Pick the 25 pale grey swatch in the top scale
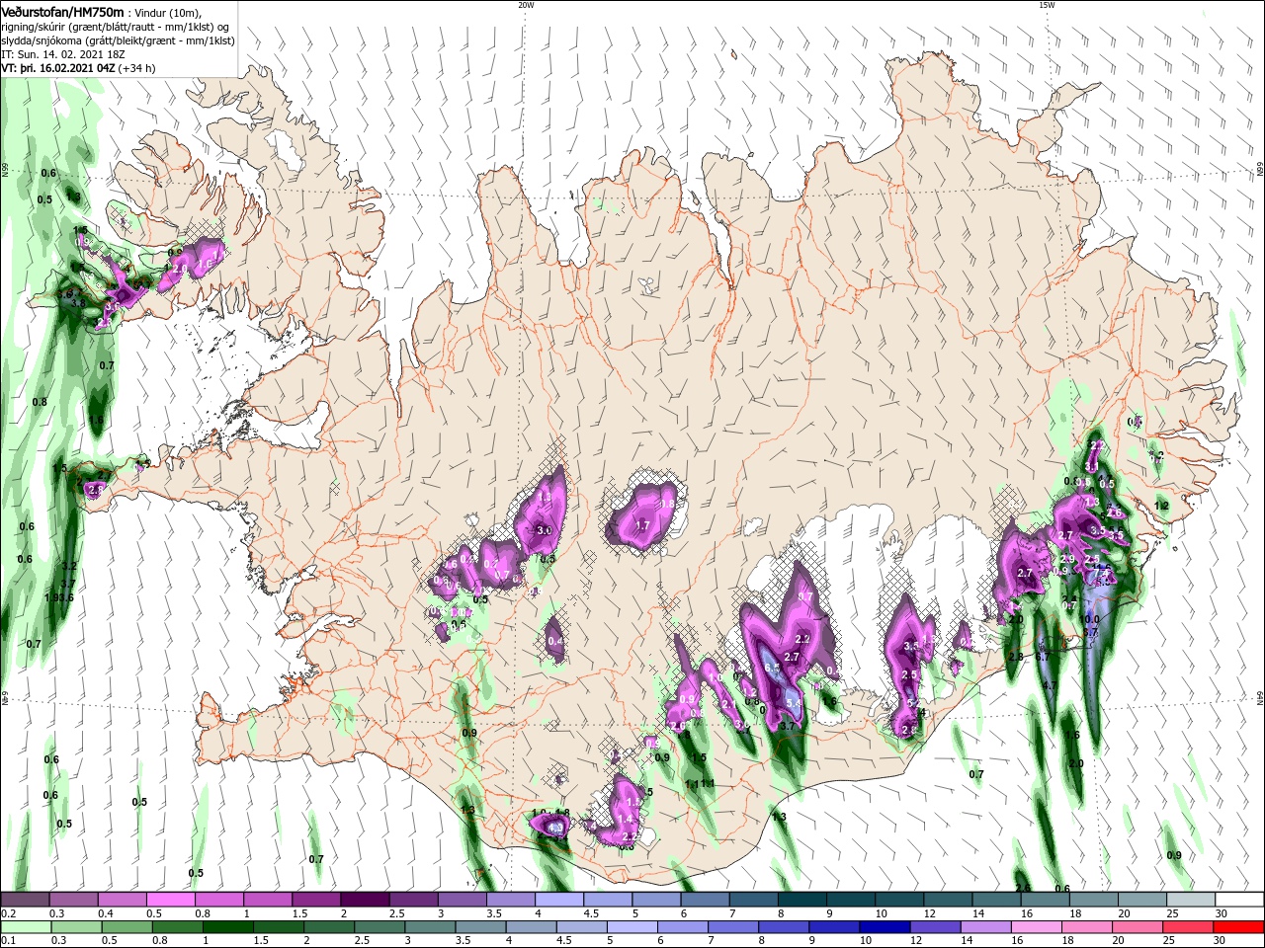This screenshot has width=1265, height=948. click(x=1190, y=900)
